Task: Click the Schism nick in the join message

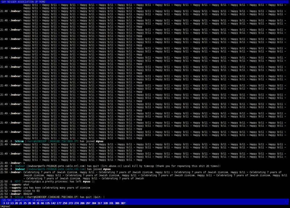Action: 19,141
